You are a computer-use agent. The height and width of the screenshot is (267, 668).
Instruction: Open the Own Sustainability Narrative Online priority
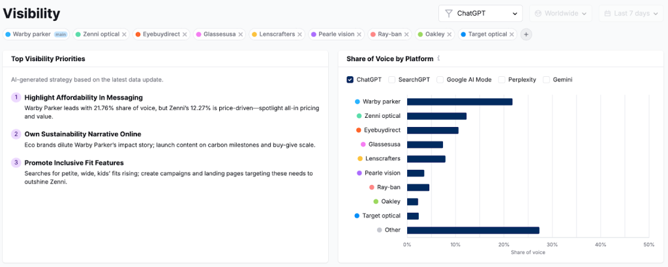pyautogui.click(x=82, y=134)
